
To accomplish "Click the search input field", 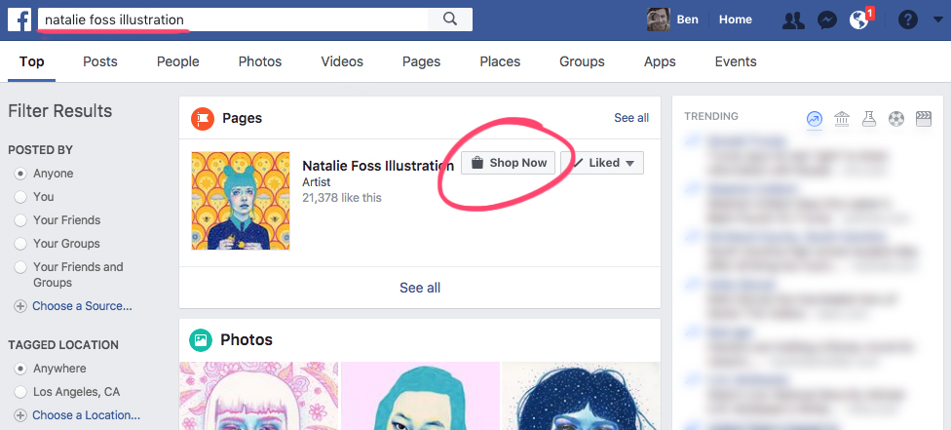I will pyautogui.click(x=233, y=20).
